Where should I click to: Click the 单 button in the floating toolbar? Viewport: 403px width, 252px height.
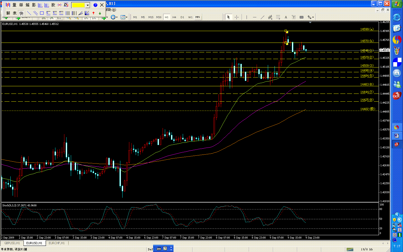21,5
